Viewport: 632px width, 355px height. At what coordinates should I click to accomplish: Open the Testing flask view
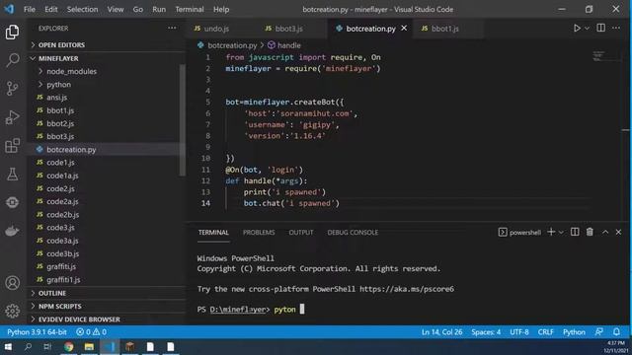[x=12, y=174]
